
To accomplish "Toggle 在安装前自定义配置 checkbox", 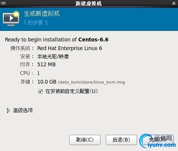I will 41,92.
